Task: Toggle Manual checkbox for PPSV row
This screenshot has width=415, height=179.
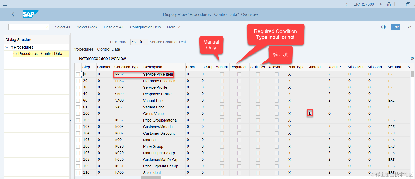Action: [x=222, y=74]
